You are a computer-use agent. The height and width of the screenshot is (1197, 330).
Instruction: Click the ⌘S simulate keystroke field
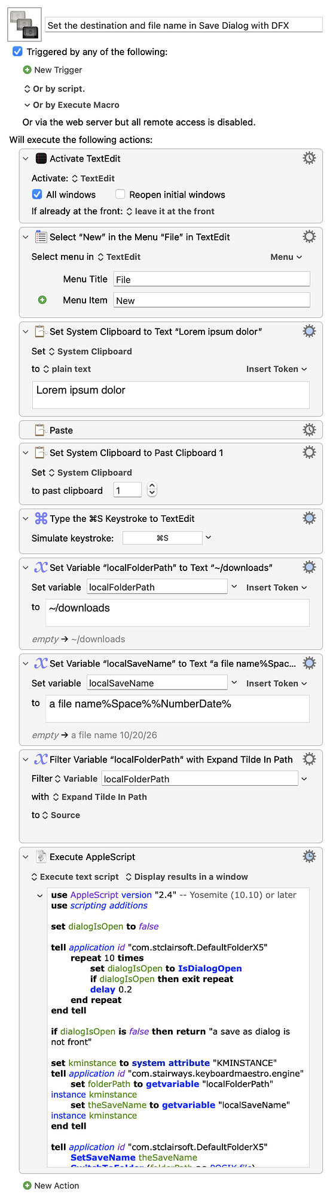pos(162,538)
